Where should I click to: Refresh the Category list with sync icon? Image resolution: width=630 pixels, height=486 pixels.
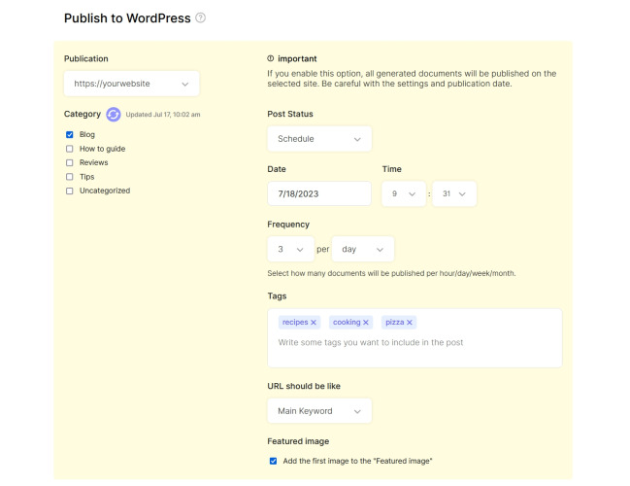[x=114, y=115]
